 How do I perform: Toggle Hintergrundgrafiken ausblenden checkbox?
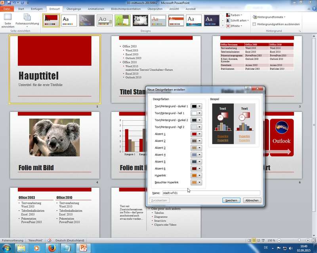tap(254, 24)
